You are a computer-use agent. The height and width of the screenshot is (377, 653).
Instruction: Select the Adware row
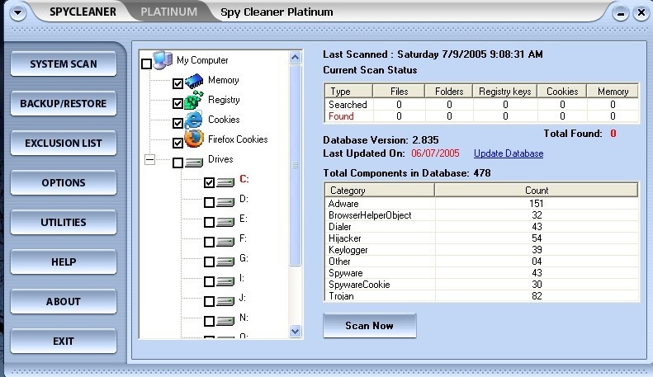[481, 204]
